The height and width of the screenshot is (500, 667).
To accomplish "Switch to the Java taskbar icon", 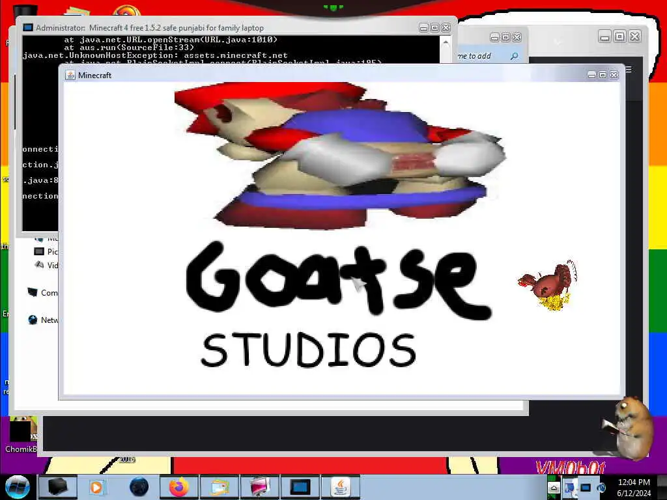I will point(340,487).
